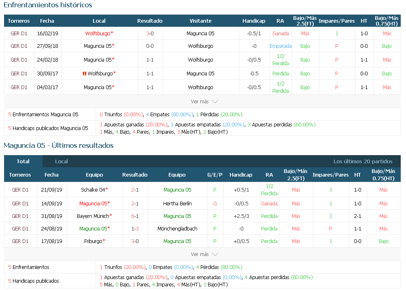The width and height of the screenshot is (406, 290).
Task: Open Los últimos 20 partidos selector
Action: click(363, 162)
